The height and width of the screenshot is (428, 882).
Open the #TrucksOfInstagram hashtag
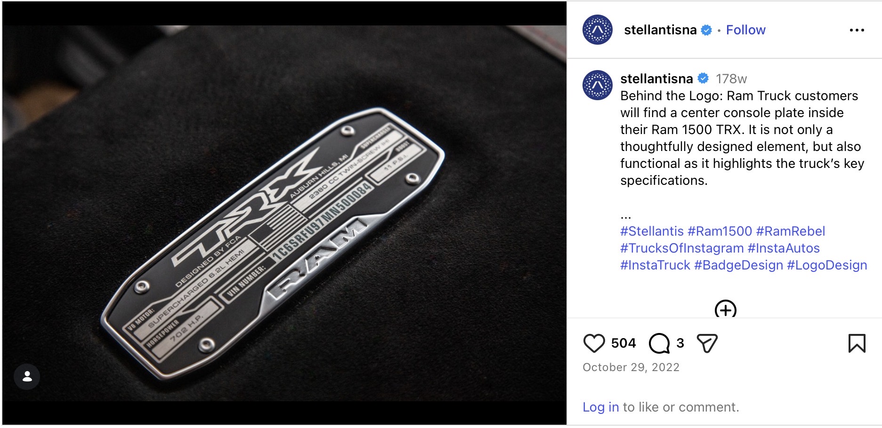pos(682,248)
